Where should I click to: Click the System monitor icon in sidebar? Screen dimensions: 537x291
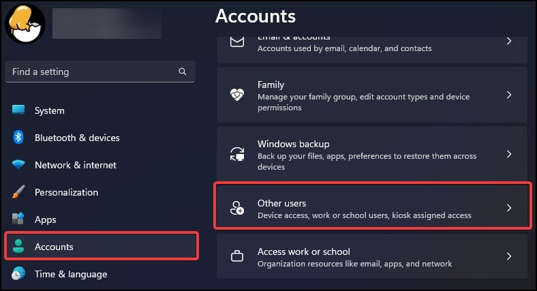18,110
